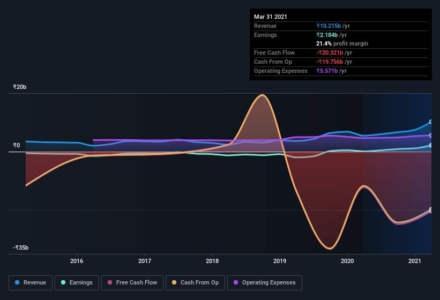Image resolution: width=440 pixels, height=300 pixels.
Task: Click the Mar 31 2021 tooltip date
Action: 271,17
